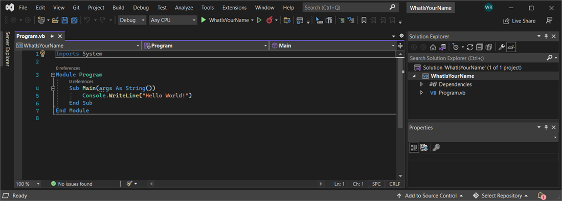Open the Build menu
Screen dimensions: 562x201
(118, 8)
